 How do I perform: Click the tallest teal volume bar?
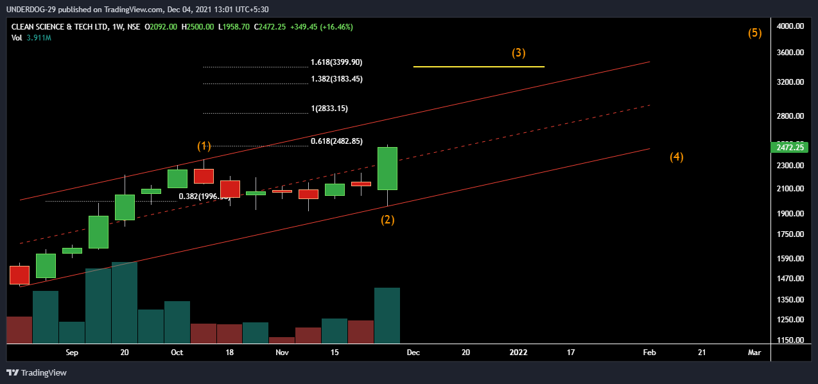point(125,302)
